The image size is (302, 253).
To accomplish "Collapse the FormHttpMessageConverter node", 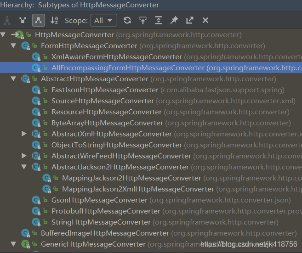I will [x=13, y=46].
